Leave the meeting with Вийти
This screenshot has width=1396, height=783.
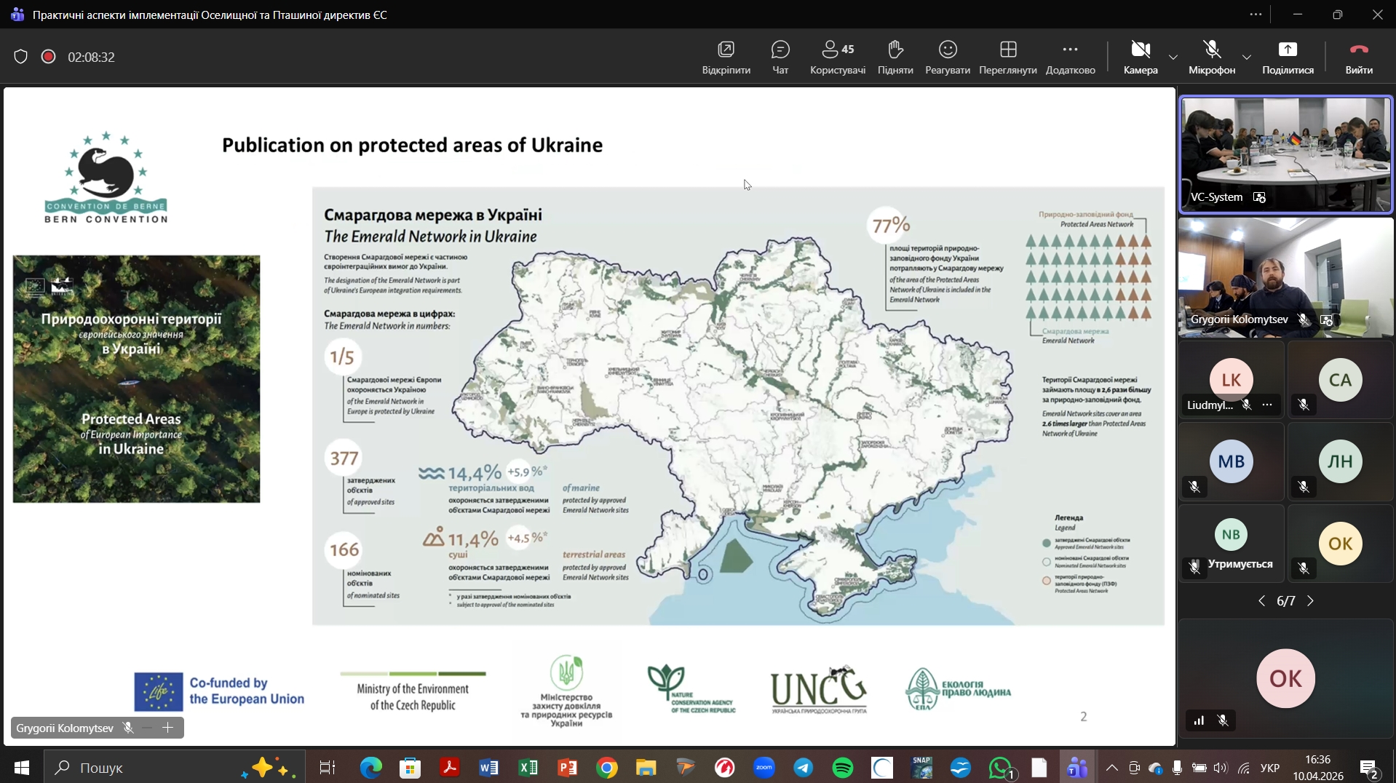[x=1358, y=57]
